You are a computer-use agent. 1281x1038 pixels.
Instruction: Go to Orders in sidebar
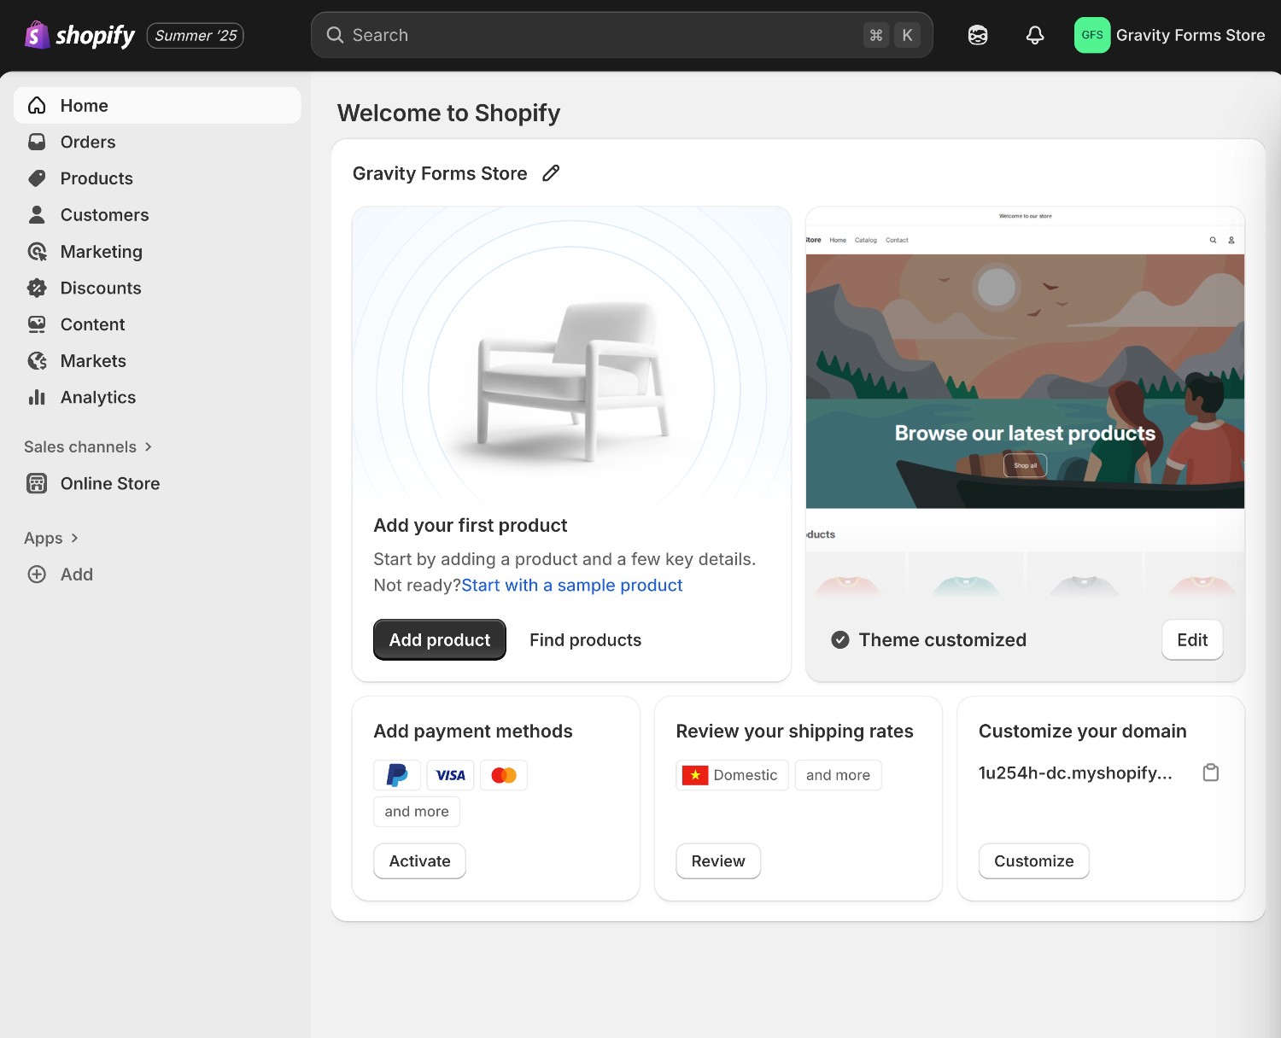coord(157,142)
